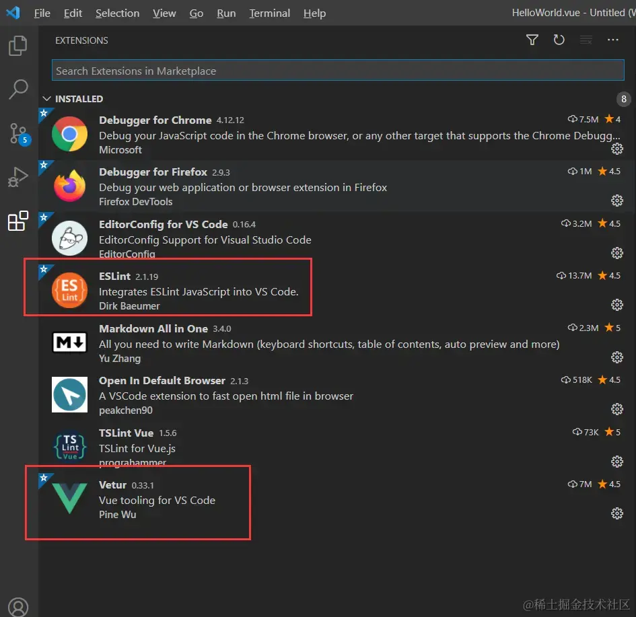Viewport: 636px width, 617px height.
Task: Open the Edit menu
Action: click(x=73, y=13)
